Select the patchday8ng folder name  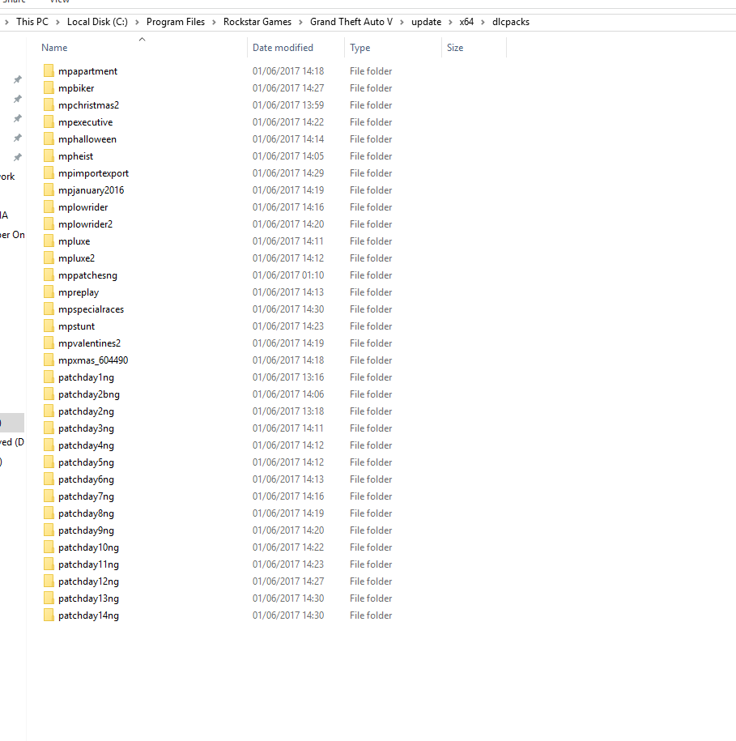point(86,513)
